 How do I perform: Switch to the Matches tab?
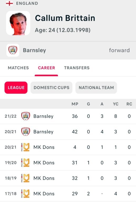pyautogui.click(x=18, y=68)
